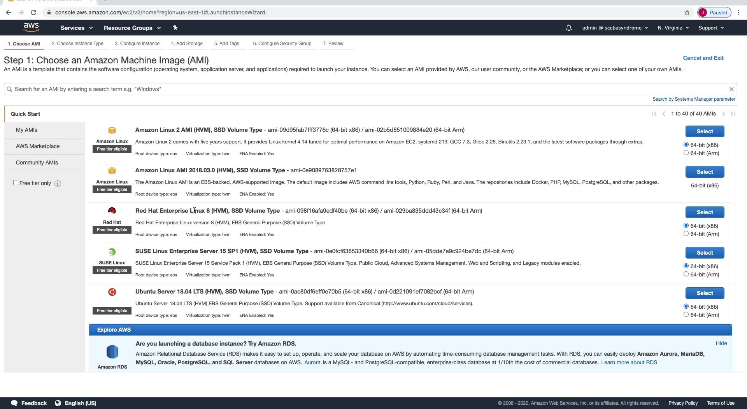Image resolution: width=747 pixels, height=409 pixels.
Task: Select 64-bit (x86) for SUSE Linux
Action: pyautogui.click(x=686, y=266)
